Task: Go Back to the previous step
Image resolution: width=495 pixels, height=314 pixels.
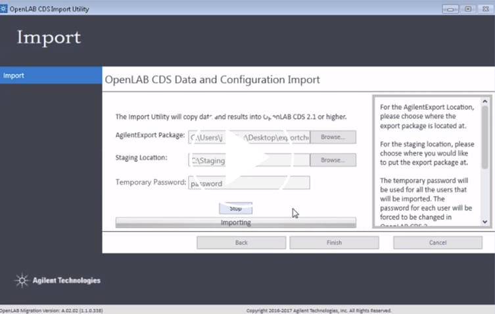Action: click(241, 242)
